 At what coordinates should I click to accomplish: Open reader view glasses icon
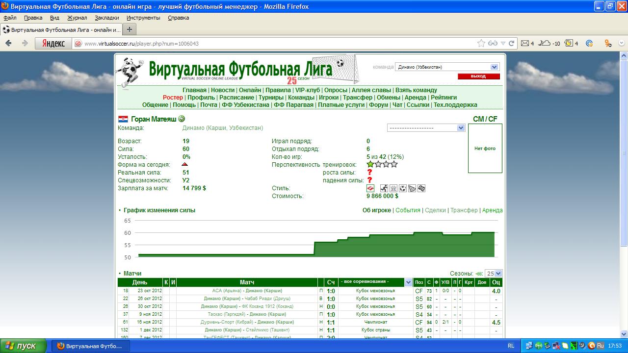point(493,43)
